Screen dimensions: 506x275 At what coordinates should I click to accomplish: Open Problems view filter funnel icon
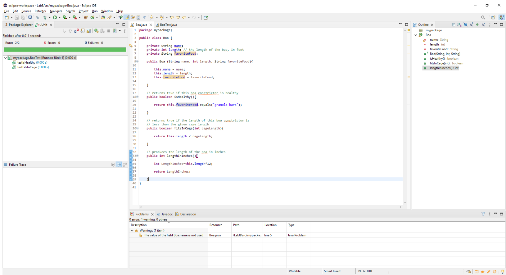point(483,214)
